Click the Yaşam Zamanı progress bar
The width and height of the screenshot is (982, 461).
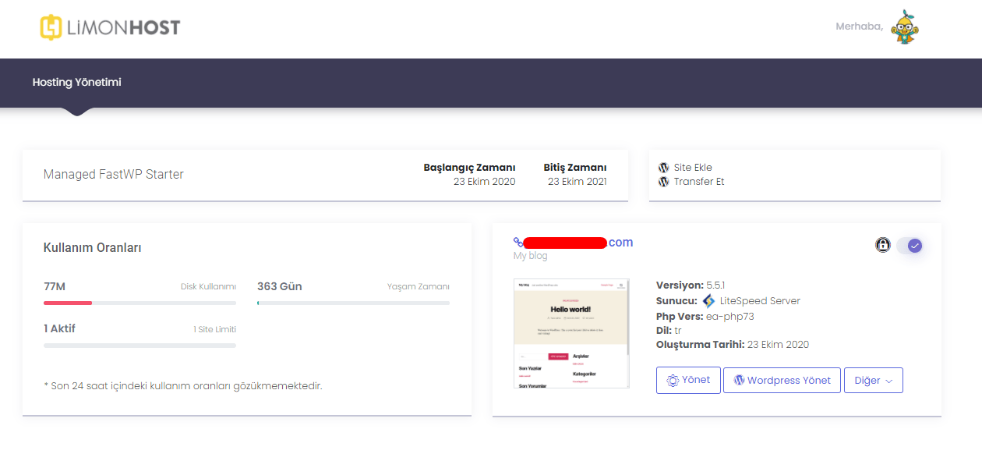click(353, 303)
